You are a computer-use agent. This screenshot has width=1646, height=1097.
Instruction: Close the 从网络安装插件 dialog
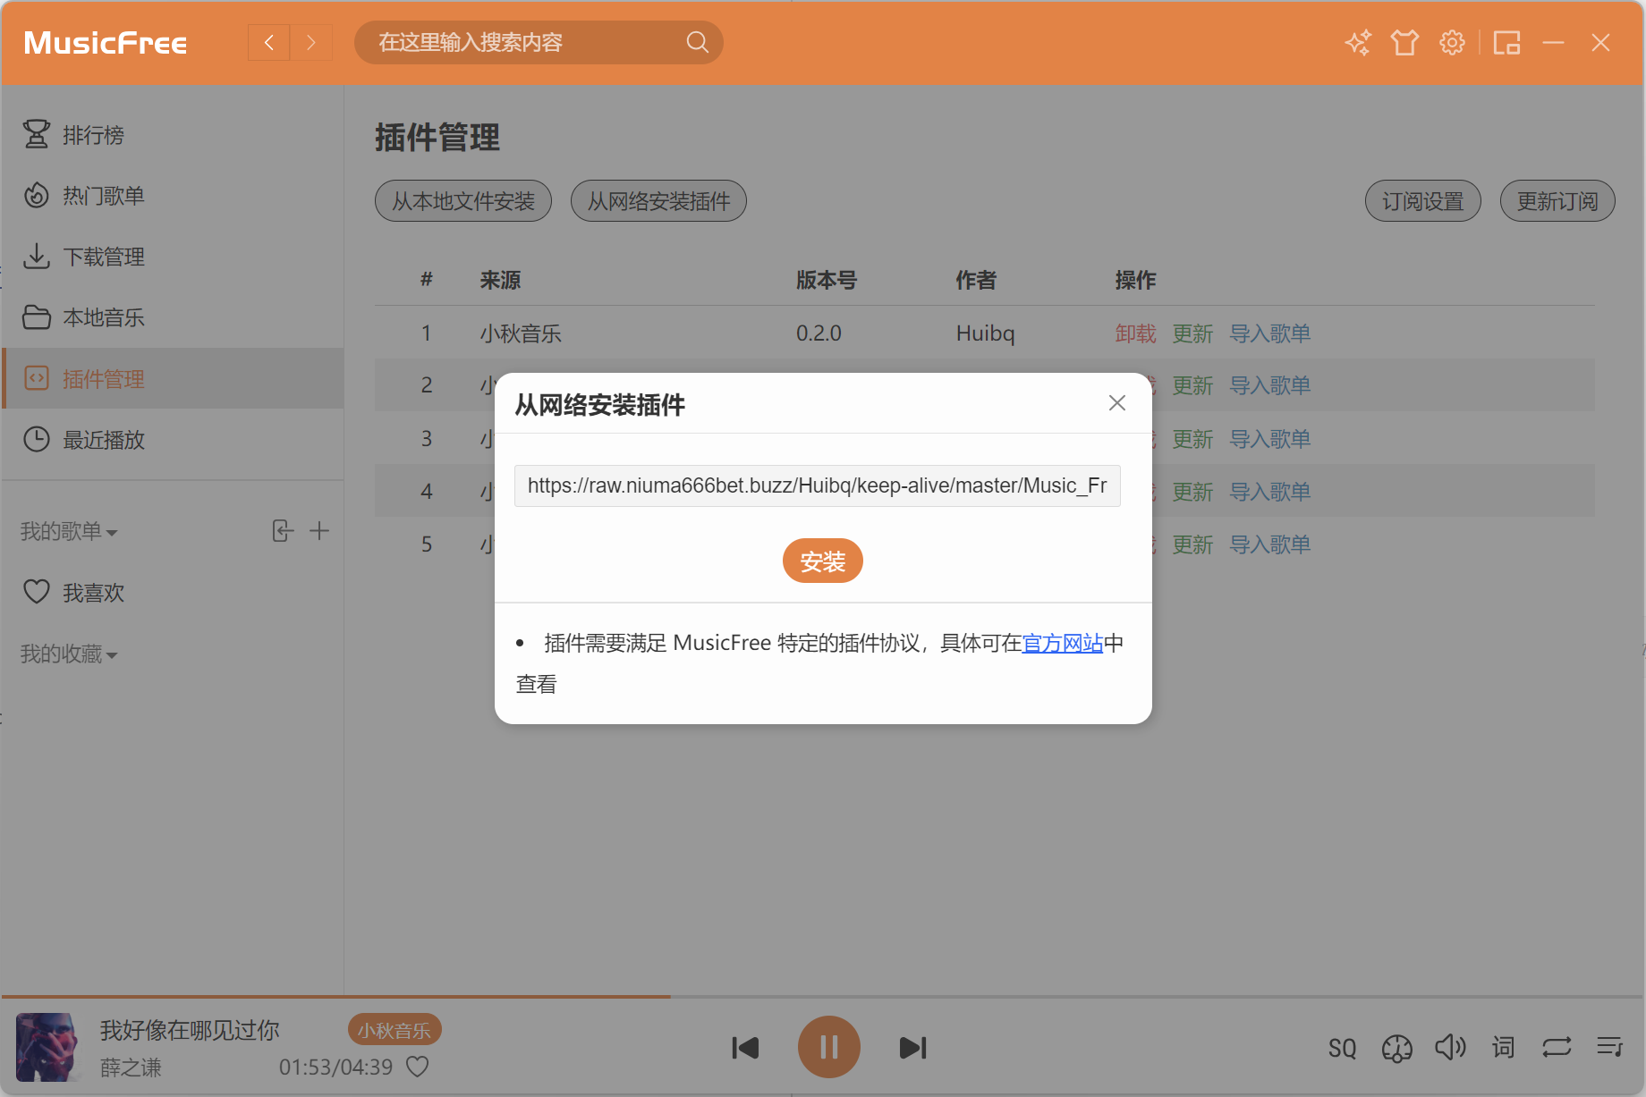[x=1116, y=403]
